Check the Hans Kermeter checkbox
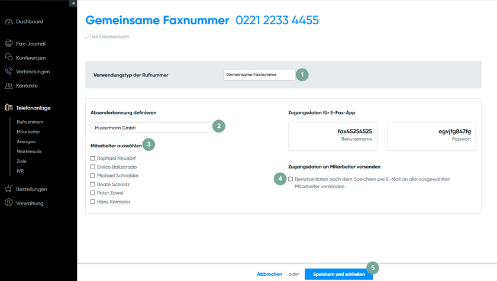Screen dimensions: 497x281 coord(92,202)
